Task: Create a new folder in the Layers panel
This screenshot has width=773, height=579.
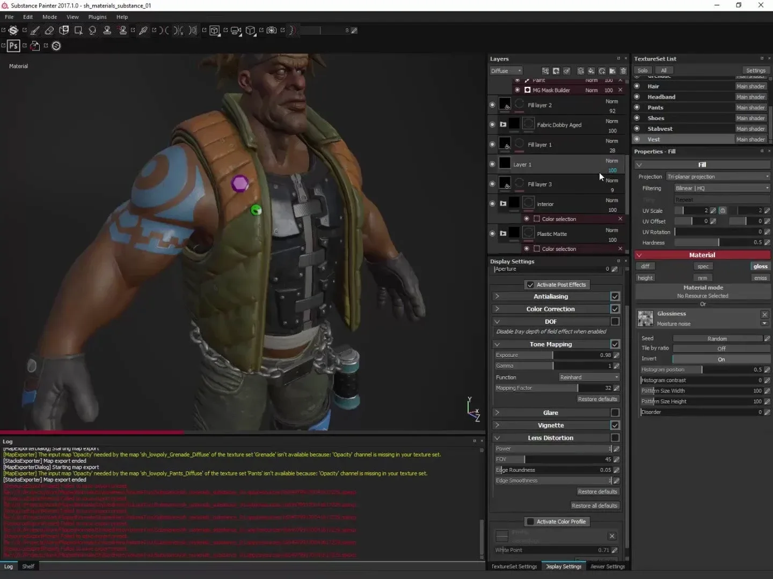Action: pyautogui.click(x=612, y=70)
